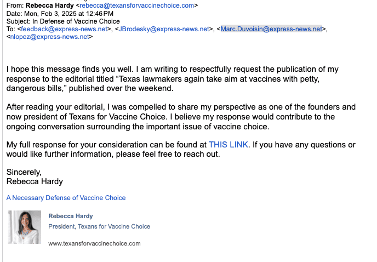The height and width of the screenshot is (262, 377).
Task: Follow the THIS LINK hyperlink
Action: pos(228,145)
